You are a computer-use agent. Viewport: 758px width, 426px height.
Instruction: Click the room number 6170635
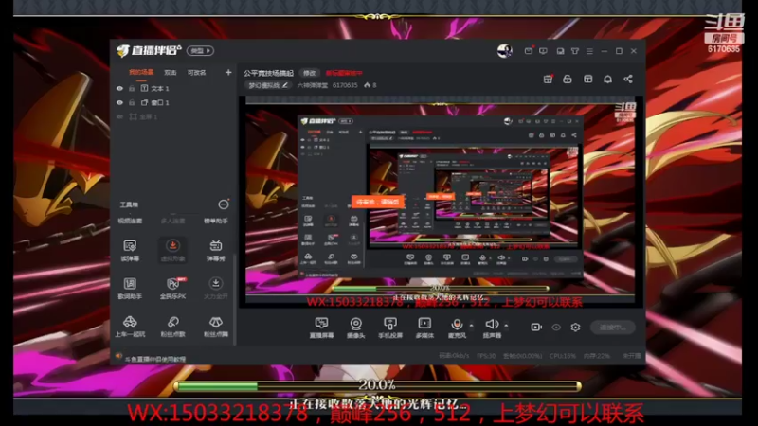click(x=345, y=85)
